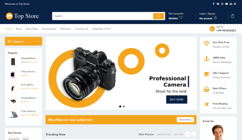Open the Accessories tag in Tag Clouds
The width and height of the screenshot is (242, 140).
pyautogui.click(x=14, y=139)
